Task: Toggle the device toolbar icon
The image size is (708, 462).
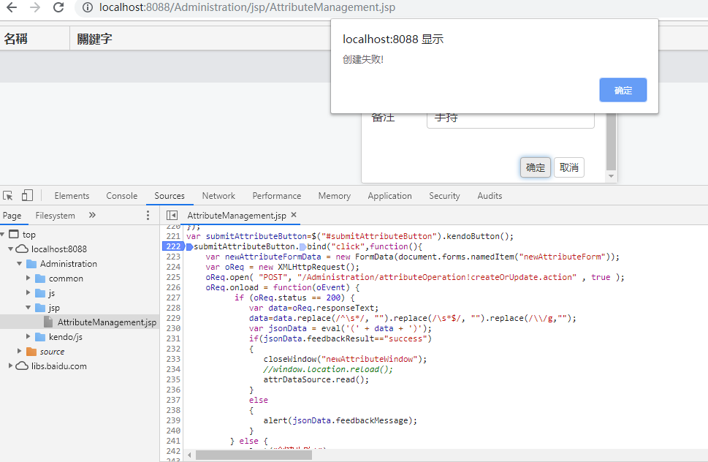Action: 27,196
